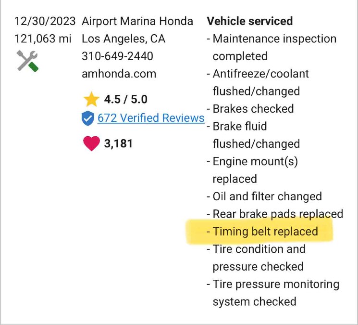Screen dimensions: 358x325
Task: Click the phone number 310-649-2440
Action: pyautogui.click(x=117, y=56)
